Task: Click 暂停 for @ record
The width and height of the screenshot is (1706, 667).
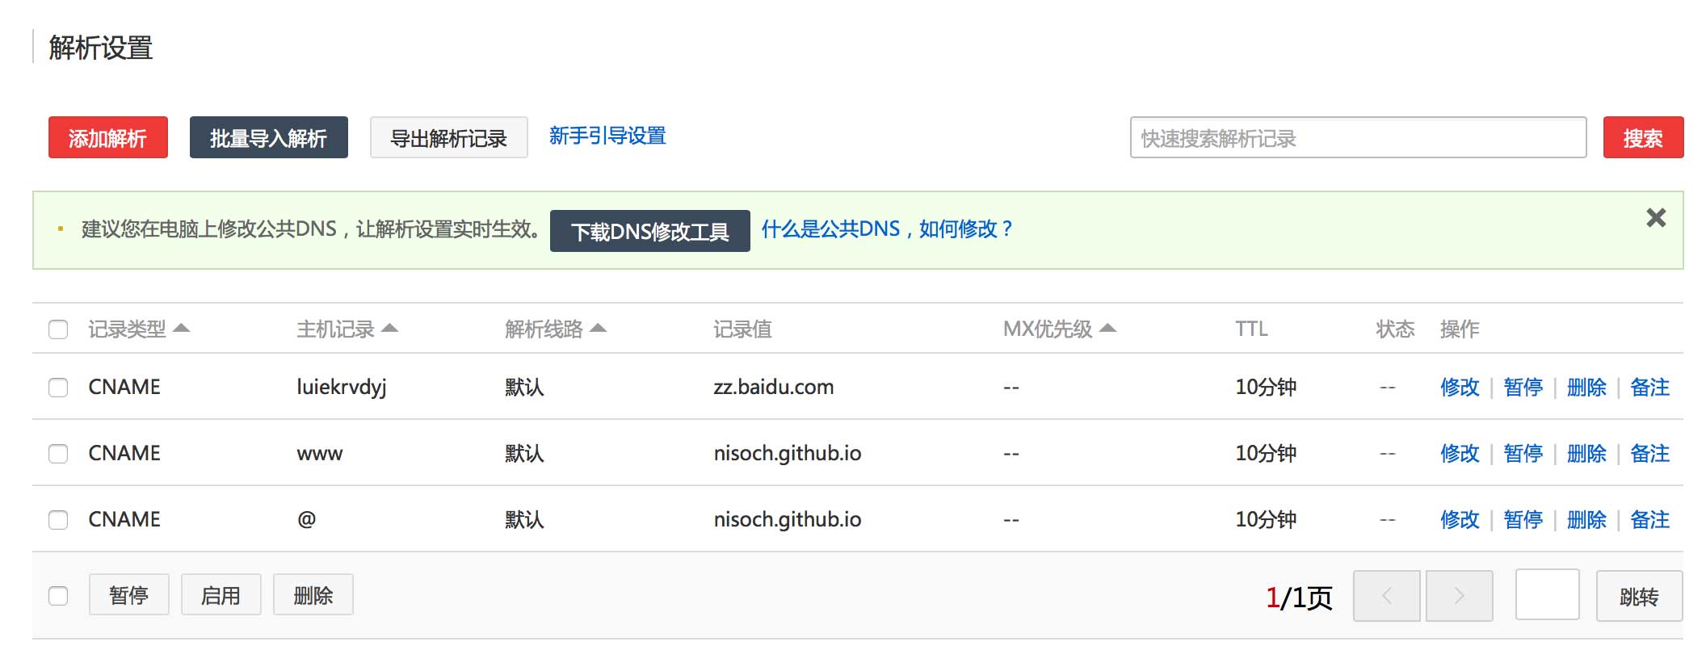Action: 1523,520
